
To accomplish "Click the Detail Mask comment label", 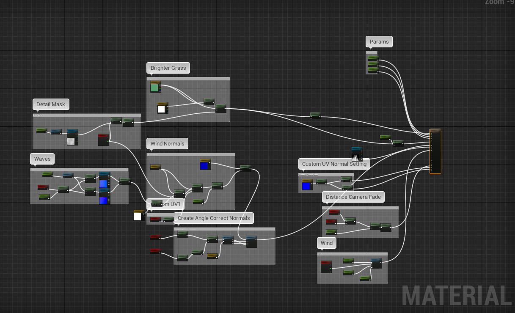I will coord(51,104).
